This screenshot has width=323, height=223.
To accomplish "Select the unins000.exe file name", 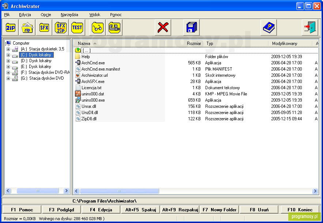I will (x=93, y=100).
